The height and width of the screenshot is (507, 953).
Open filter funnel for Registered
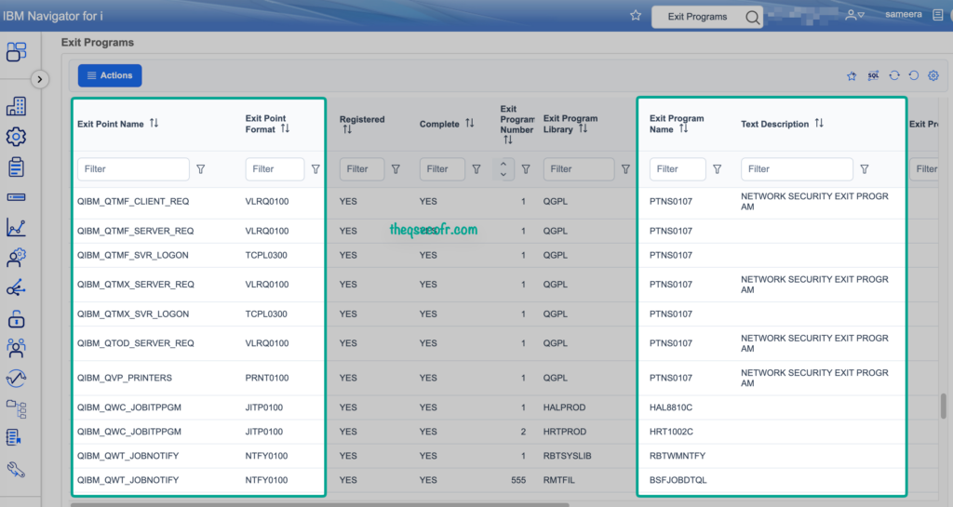[x=396, y=169]
